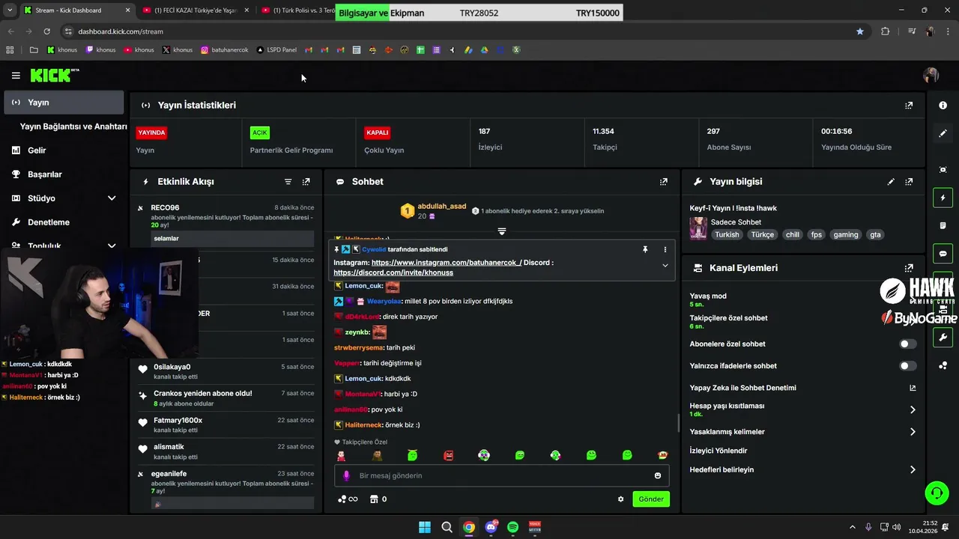Pop out the Etkinlik Akışı panel
Image resolution: width=959 pixels, height=539 pixels.
click(306, 182)
